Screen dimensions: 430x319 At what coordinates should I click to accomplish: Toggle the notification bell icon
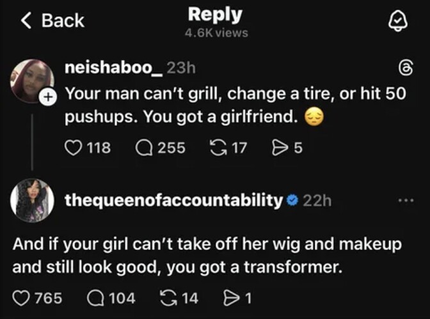[397, 21]
